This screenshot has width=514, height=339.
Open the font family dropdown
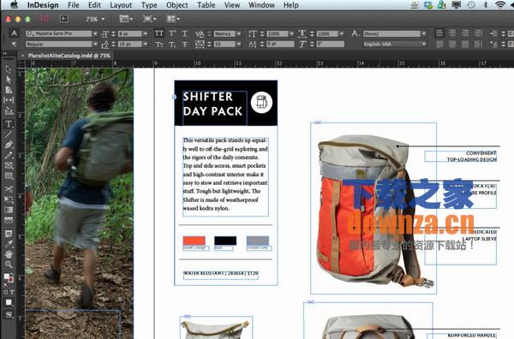tap(95, 33)
